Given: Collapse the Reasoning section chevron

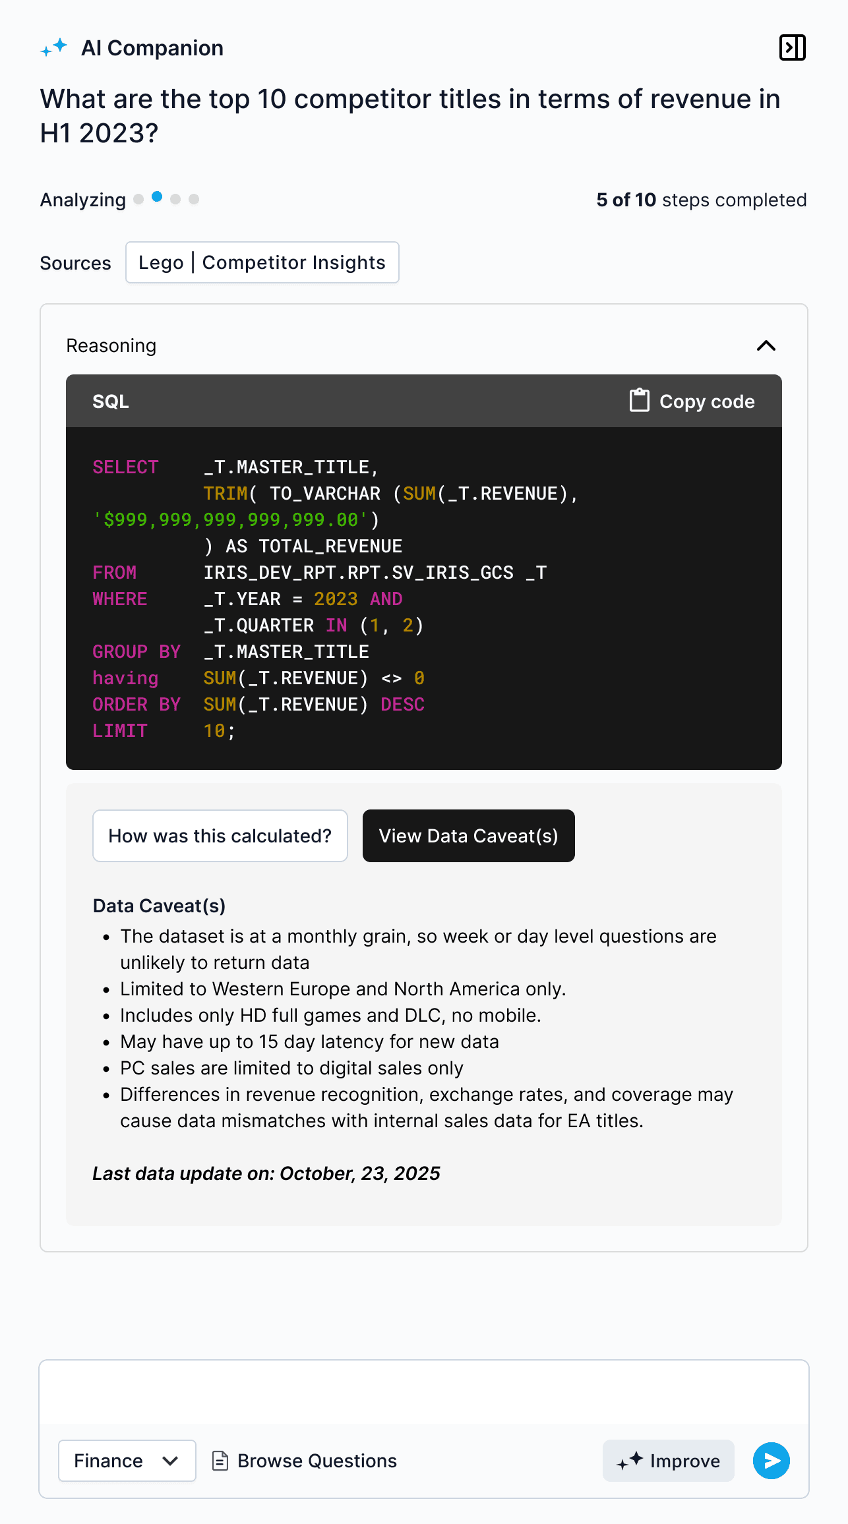Looking at the screenshot, I should click(x=766, y=345).
